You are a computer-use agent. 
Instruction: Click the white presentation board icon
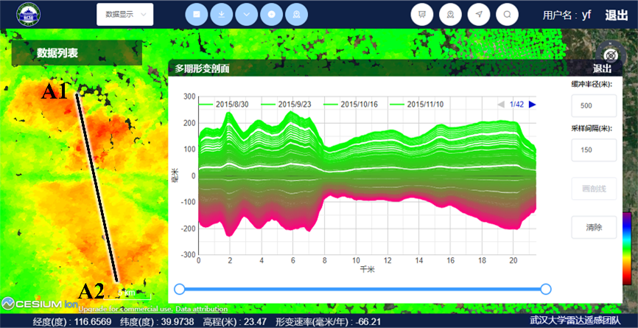(422, 14)
